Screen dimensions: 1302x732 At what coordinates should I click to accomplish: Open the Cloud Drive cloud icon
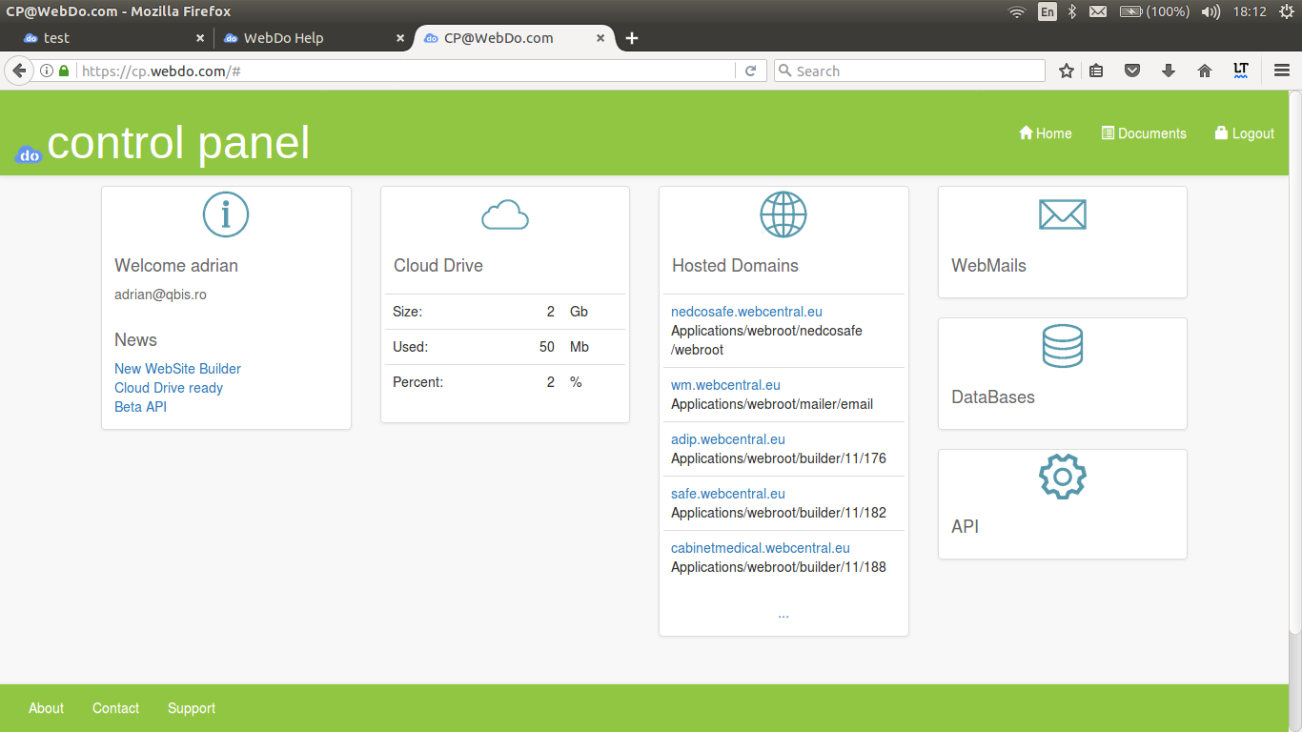tap(505, 215)
